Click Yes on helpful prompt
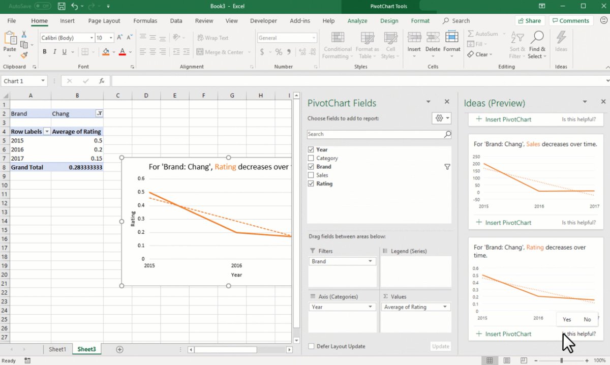The height and width of the screenshot is (365, 610). click(567, 319)
